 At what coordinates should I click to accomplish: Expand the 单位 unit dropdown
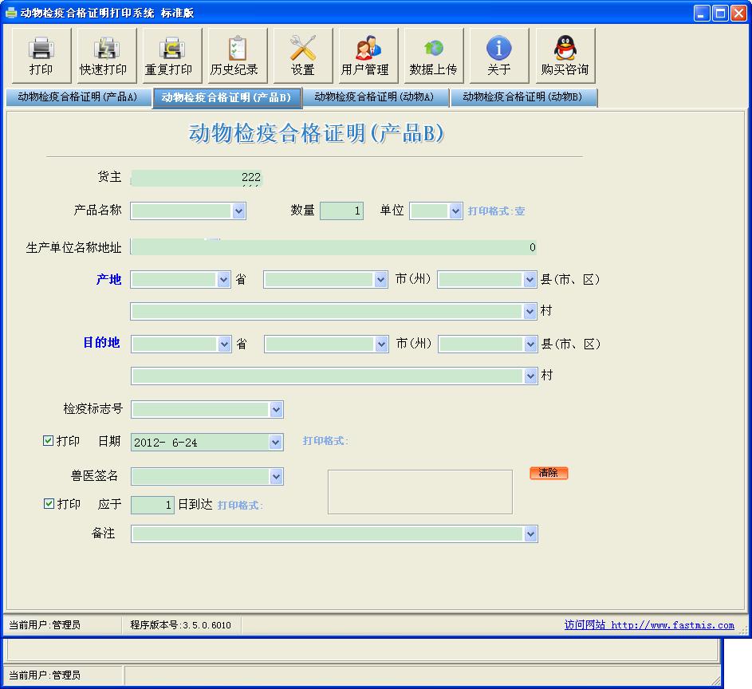coord(455,211)
